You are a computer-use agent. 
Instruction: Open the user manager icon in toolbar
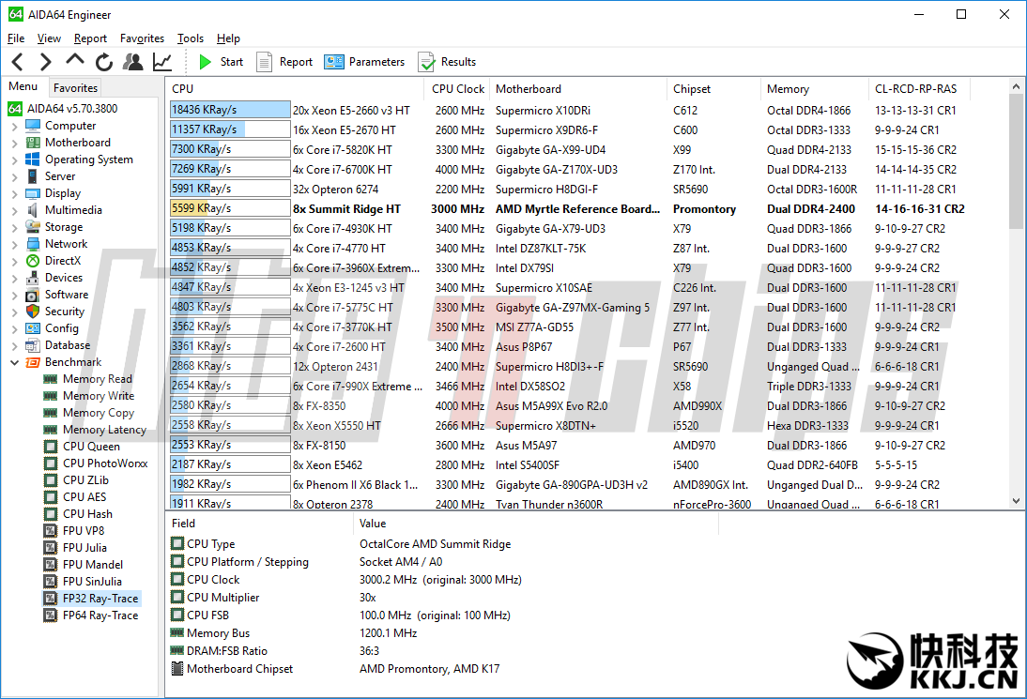(x=133, y=62)
